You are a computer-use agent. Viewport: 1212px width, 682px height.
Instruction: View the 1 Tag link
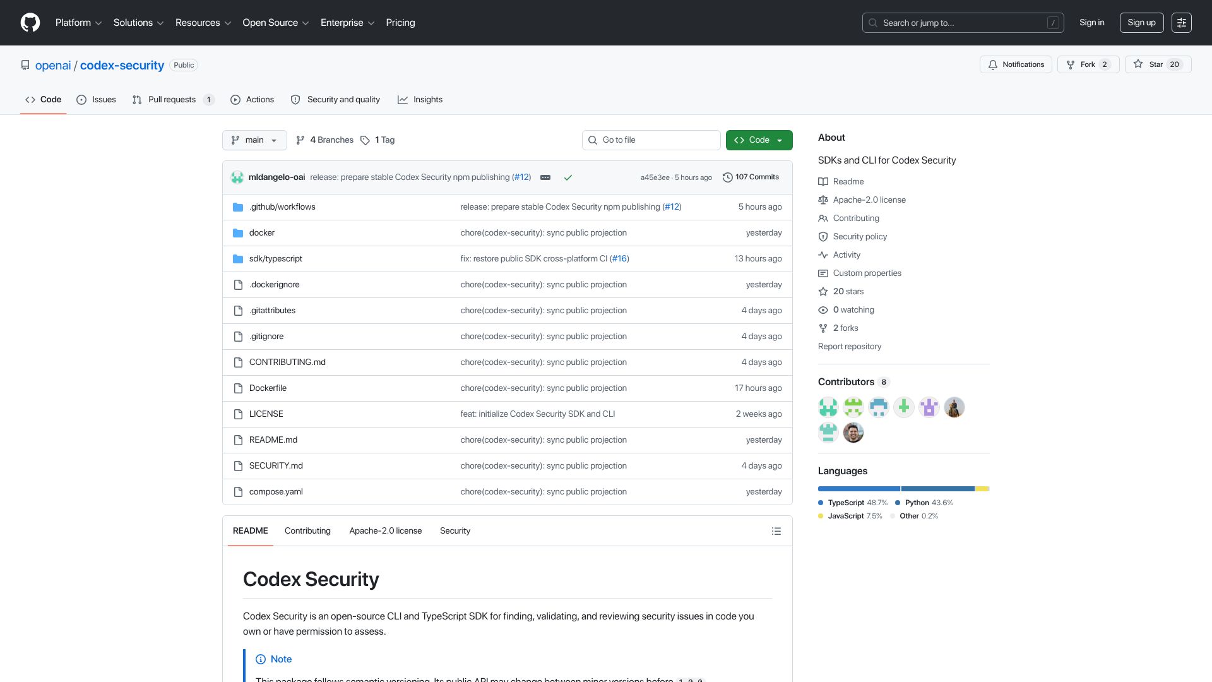click(377, 140)
